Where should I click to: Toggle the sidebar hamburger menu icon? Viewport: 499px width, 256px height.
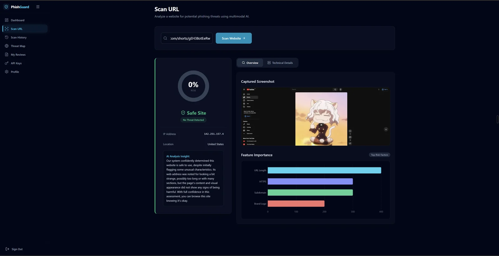(38, 7)
